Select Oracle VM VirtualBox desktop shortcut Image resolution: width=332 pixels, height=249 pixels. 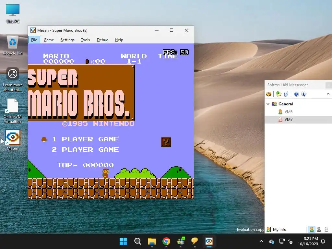pos(13,111)
